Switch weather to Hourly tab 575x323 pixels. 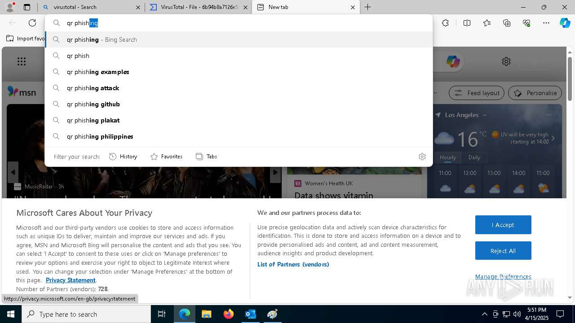pyautogui.click(x=447, y=157)
